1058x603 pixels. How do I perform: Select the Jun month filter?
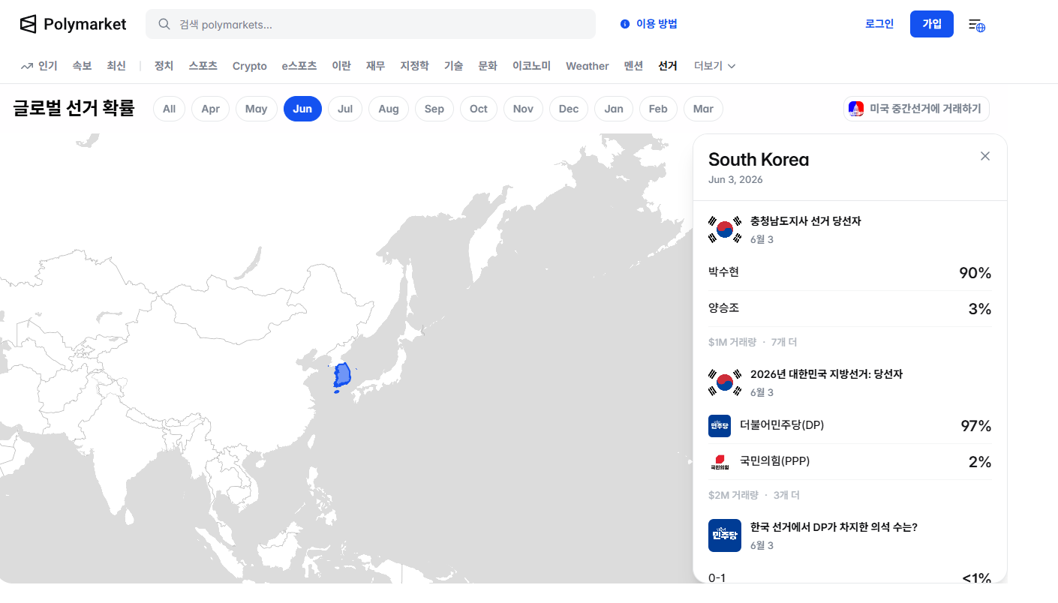pos(302,109)
